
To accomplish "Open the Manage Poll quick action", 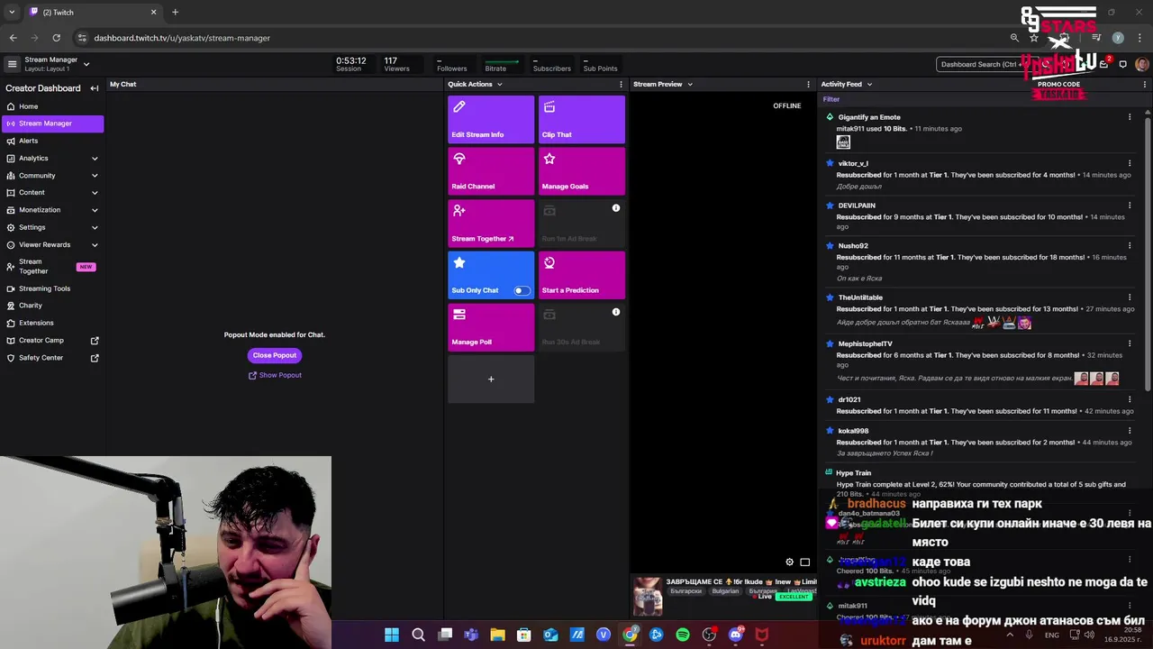I will click(x=491, y=327).
